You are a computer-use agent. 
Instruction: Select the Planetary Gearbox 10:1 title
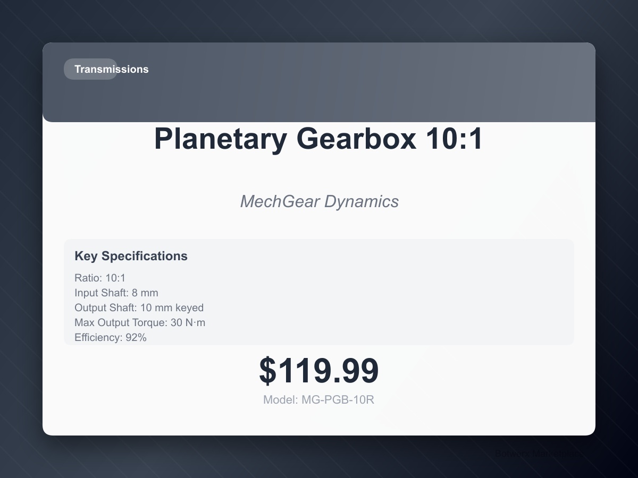[319, 139]
